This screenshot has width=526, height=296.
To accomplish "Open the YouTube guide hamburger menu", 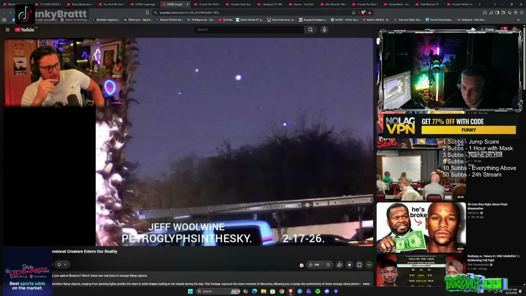I will pos(7,30).
